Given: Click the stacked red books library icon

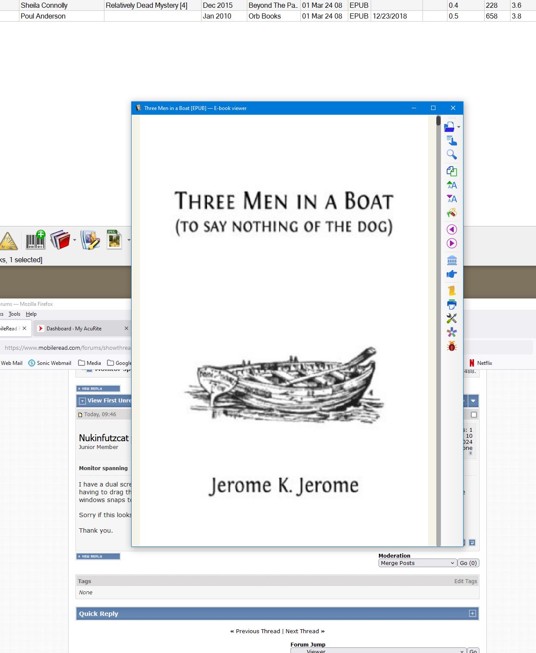Looking at the screenshot, I should 60,240.
